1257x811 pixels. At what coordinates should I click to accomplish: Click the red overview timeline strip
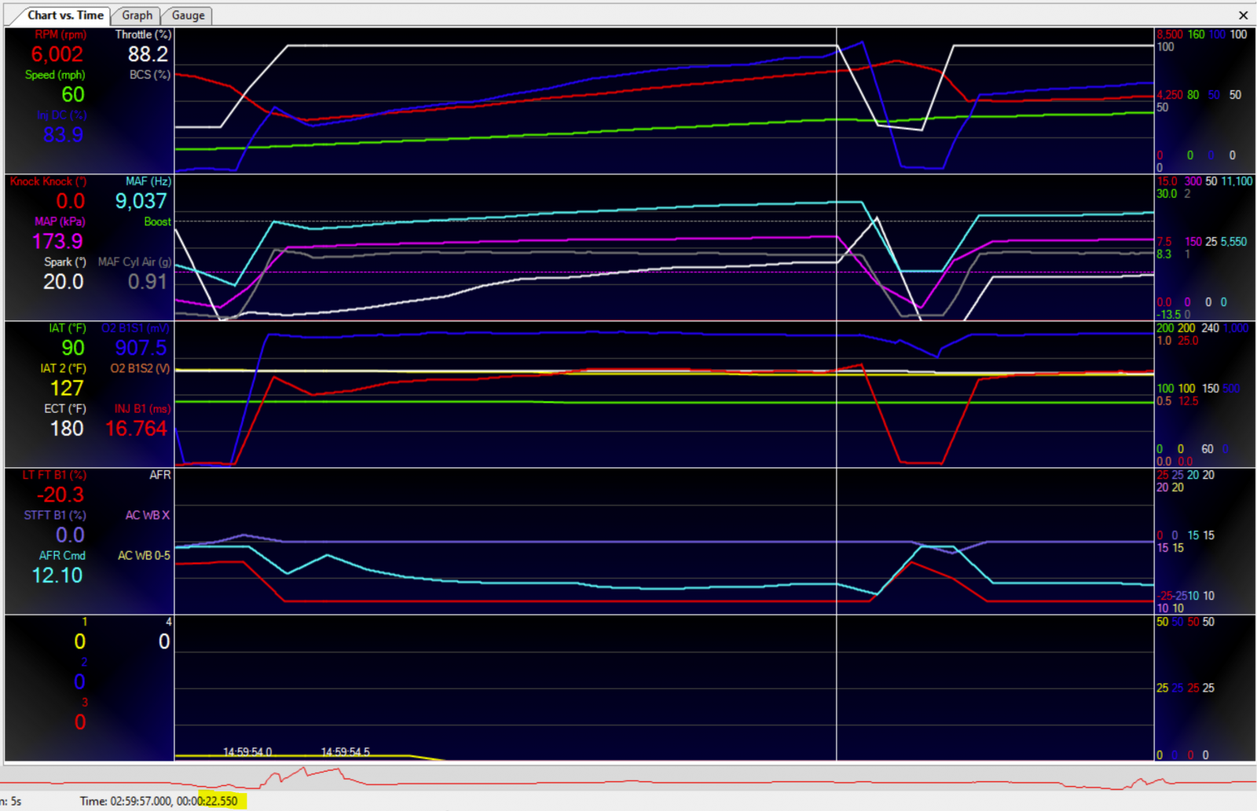click(x=628, y=779)
